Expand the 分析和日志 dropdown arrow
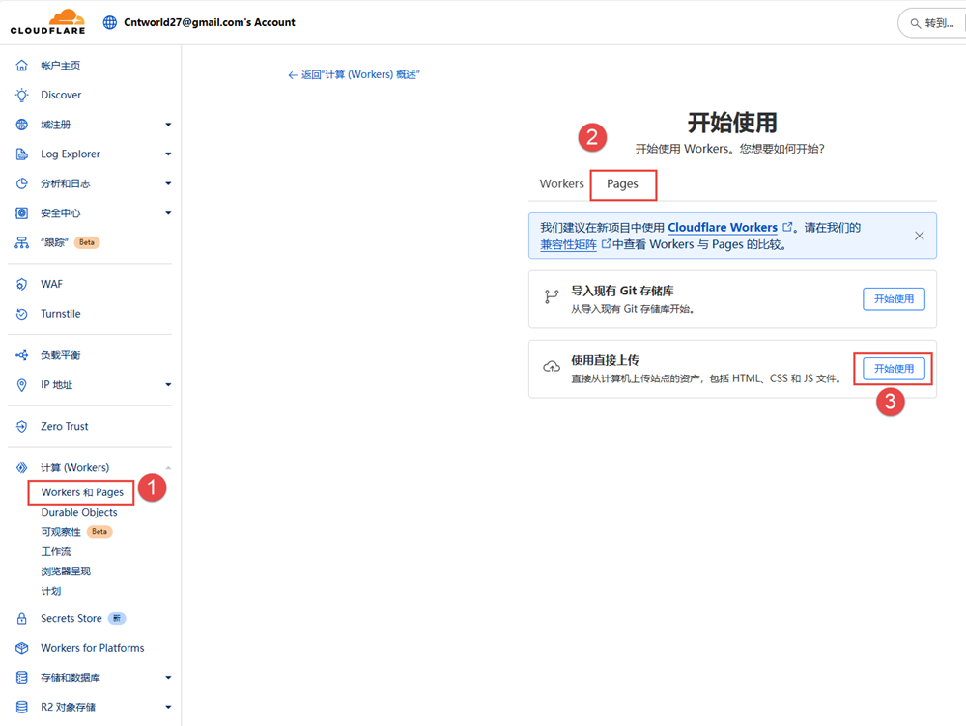This screenshot has width=966, height=726. point(168,183)
